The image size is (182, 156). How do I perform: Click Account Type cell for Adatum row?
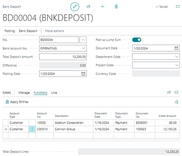18,123
